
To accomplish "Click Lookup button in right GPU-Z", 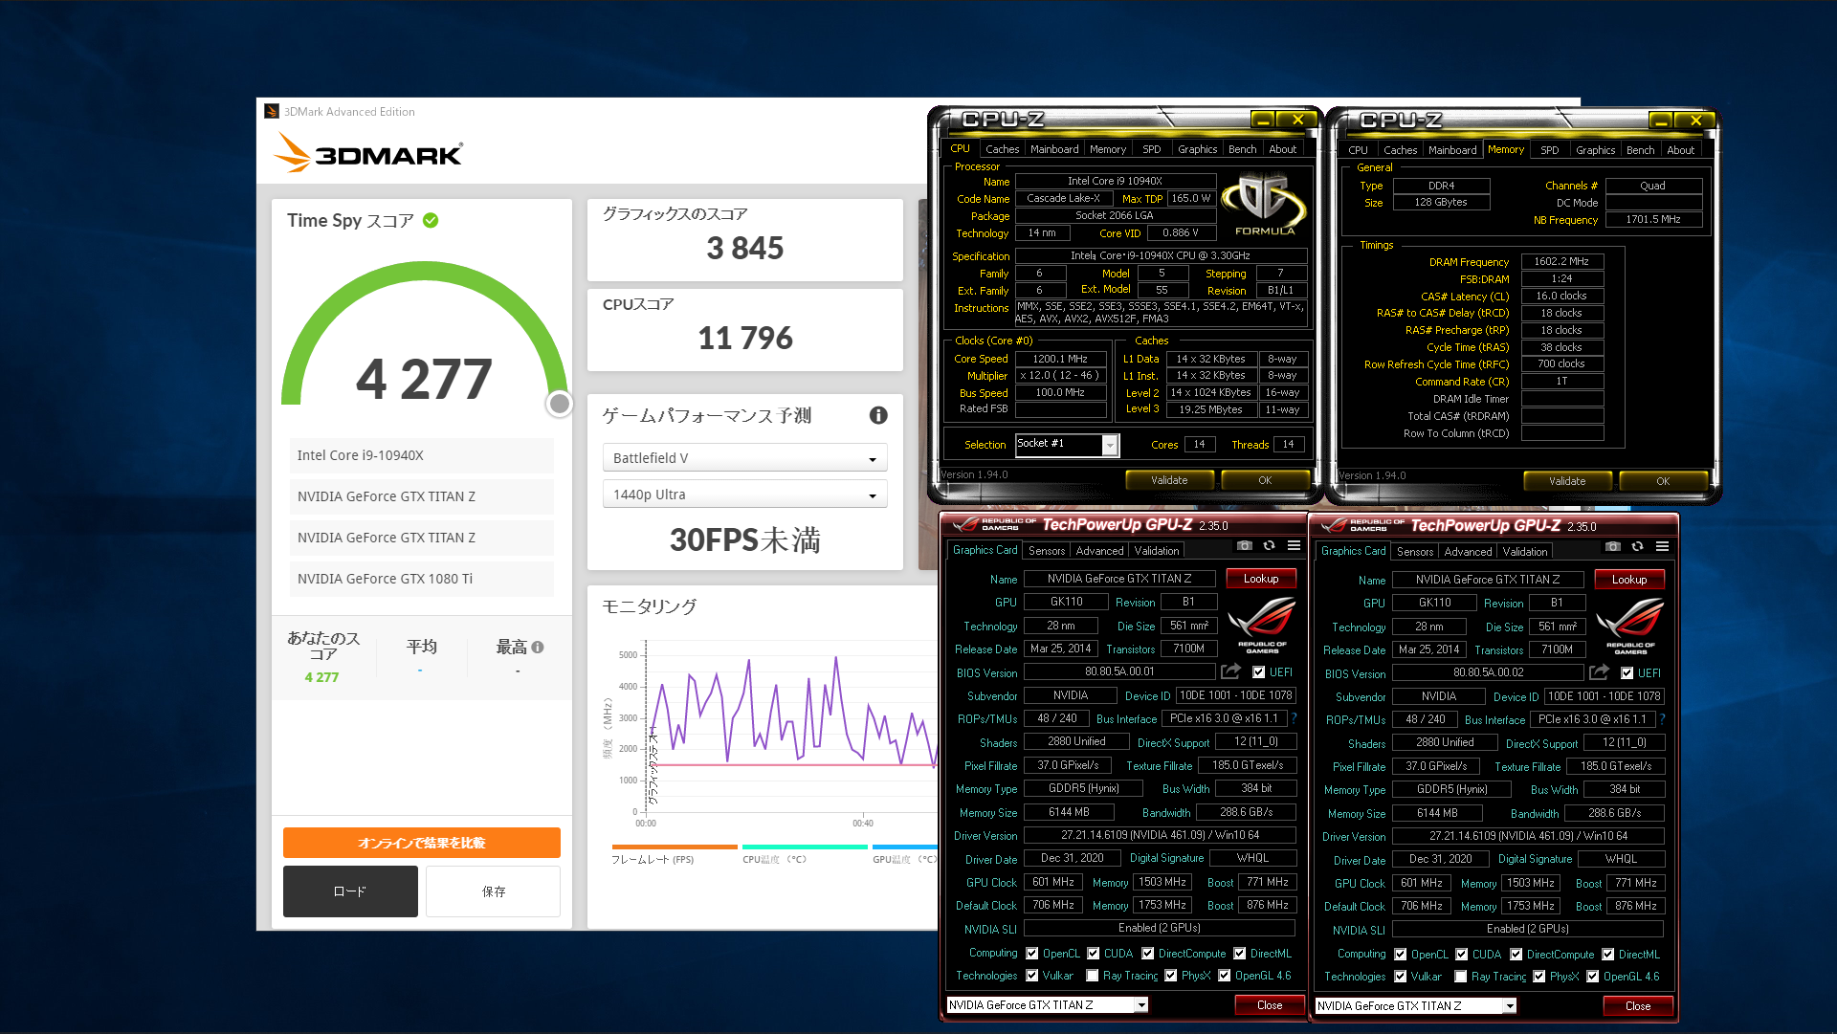I will tap(1628, 580).
